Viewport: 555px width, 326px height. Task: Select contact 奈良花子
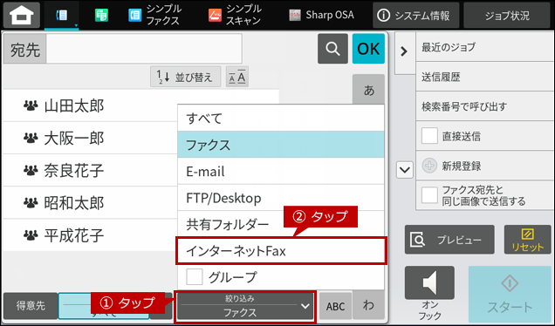90,171
